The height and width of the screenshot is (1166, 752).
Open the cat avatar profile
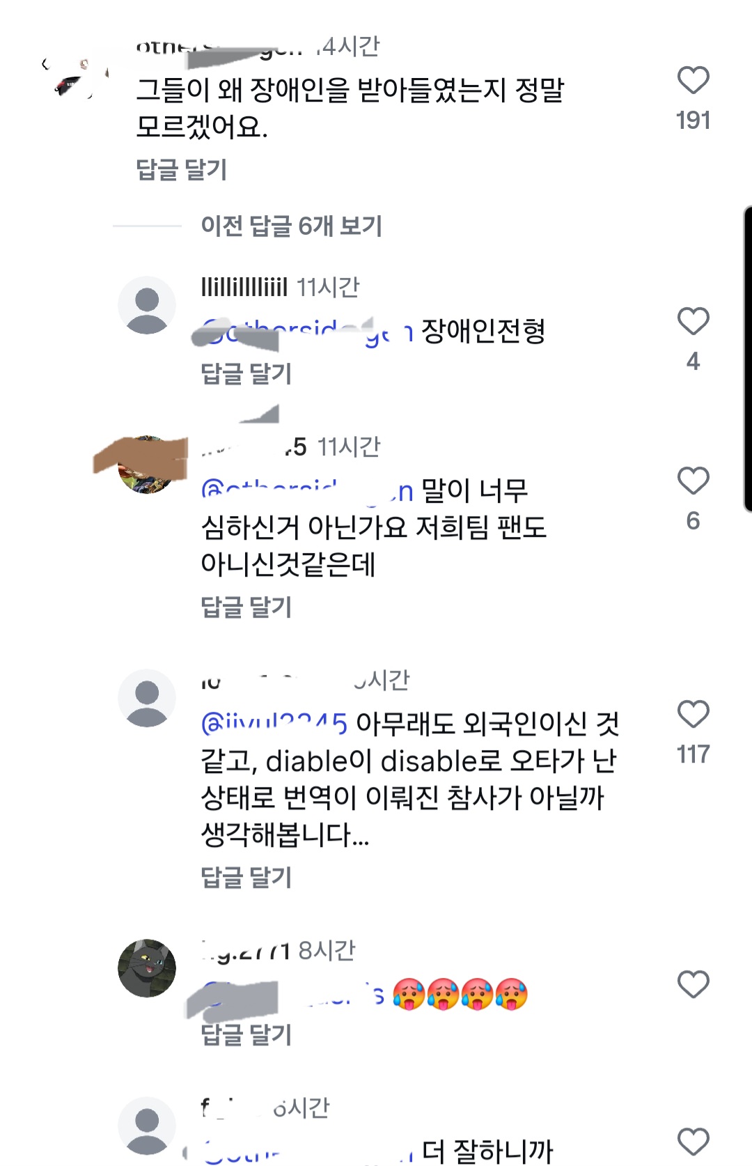(x=147, y=968)
